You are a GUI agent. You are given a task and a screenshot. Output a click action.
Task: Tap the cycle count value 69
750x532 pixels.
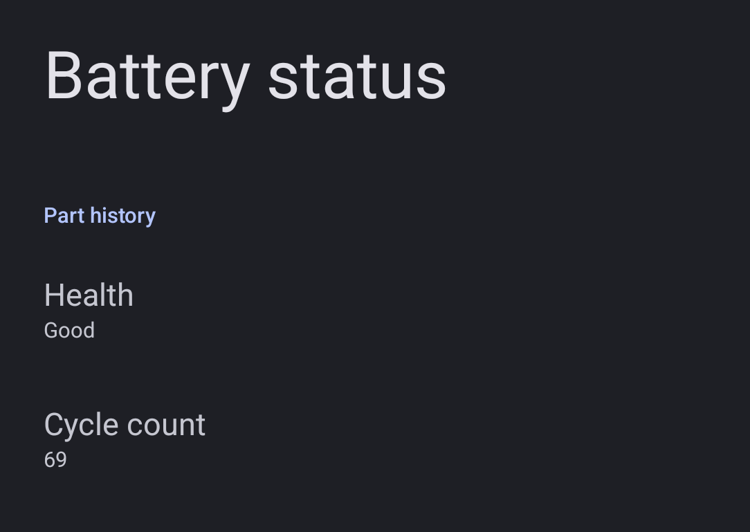click(x=55, y=460)
